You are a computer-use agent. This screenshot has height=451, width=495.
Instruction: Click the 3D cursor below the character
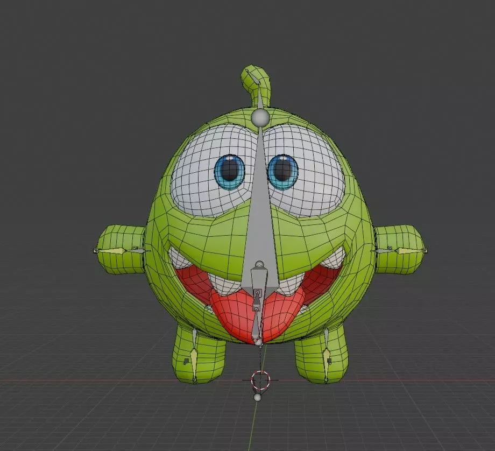260,380
